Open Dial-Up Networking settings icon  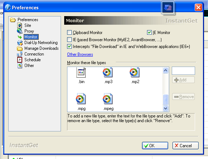20,43
